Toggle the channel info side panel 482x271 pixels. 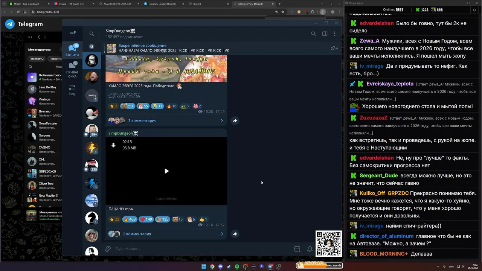click(x=325, y=33)
